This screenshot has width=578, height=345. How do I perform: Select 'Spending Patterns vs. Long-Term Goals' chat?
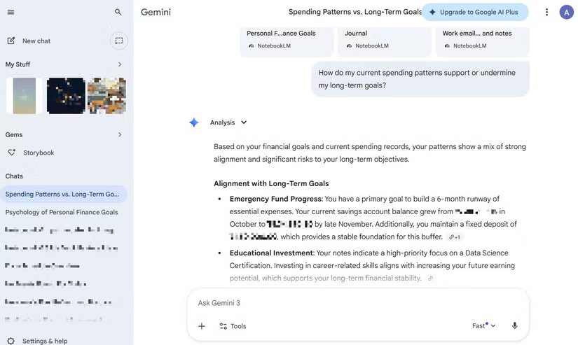tap(62, 194)
